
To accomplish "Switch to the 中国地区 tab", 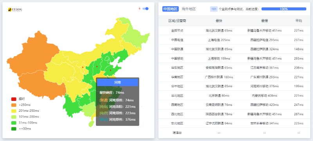I will pyautogui.click(x=170, y=9).
